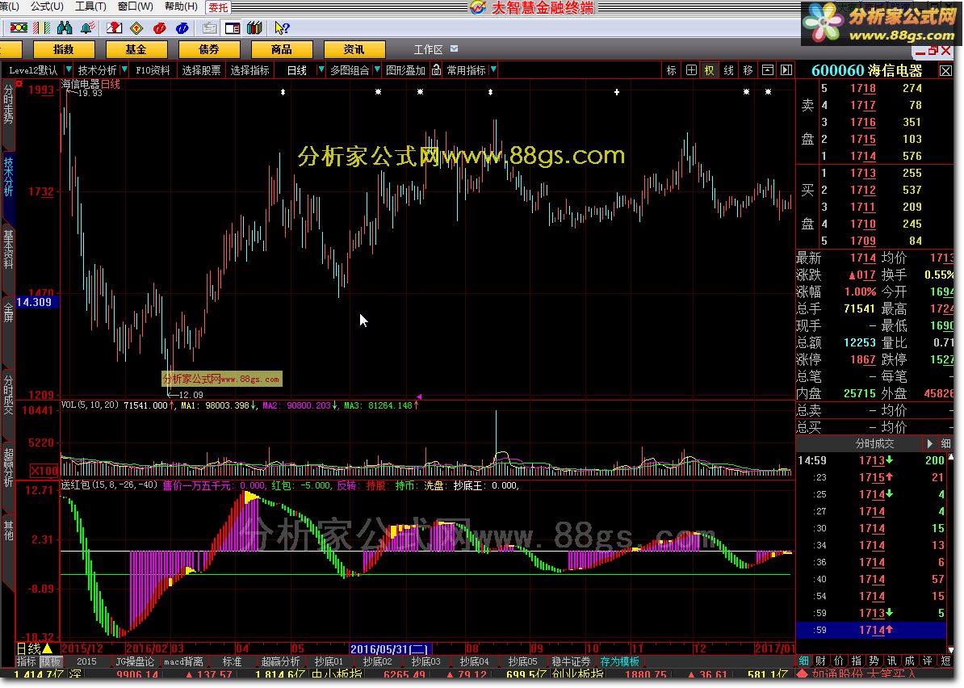Expand the 常用指标 dropdown arrow
Image resolution: width=964 pixels, height=688 pixels.
point(493,69)
